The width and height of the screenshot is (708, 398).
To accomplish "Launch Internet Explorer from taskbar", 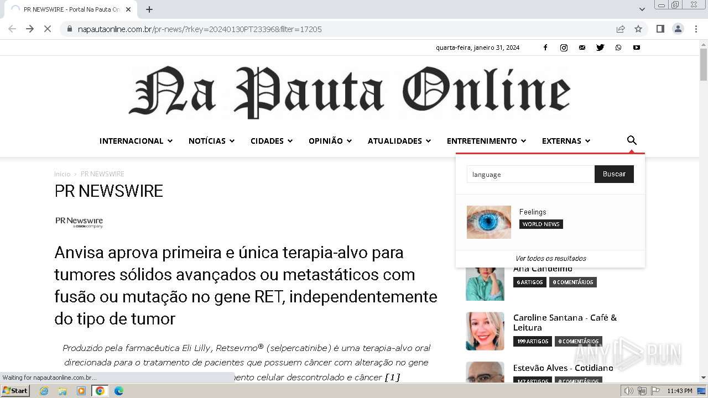I will 44,391.
